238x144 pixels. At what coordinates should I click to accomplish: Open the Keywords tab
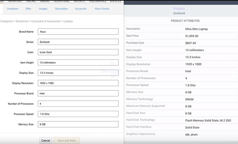click(81, 9)
